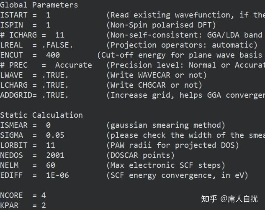Click the LORBIT value 11
The height and width of the screenshot is (210, 265).
click(50, 145)
